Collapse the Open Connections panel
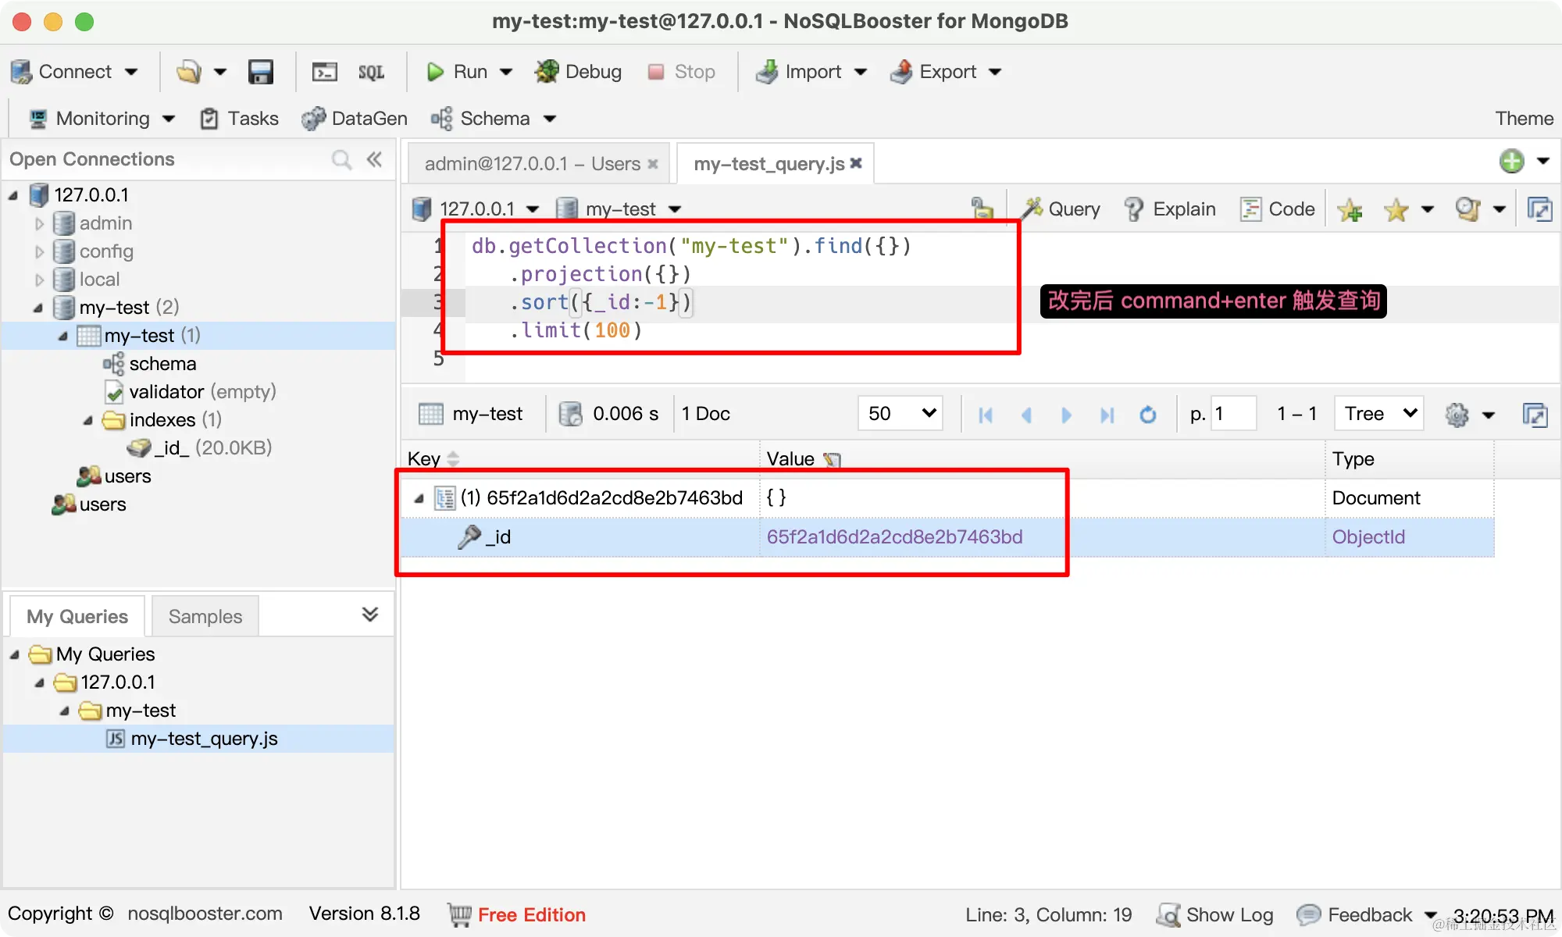Viewport: 1562px width, 937px height. (x=375, y=159)
